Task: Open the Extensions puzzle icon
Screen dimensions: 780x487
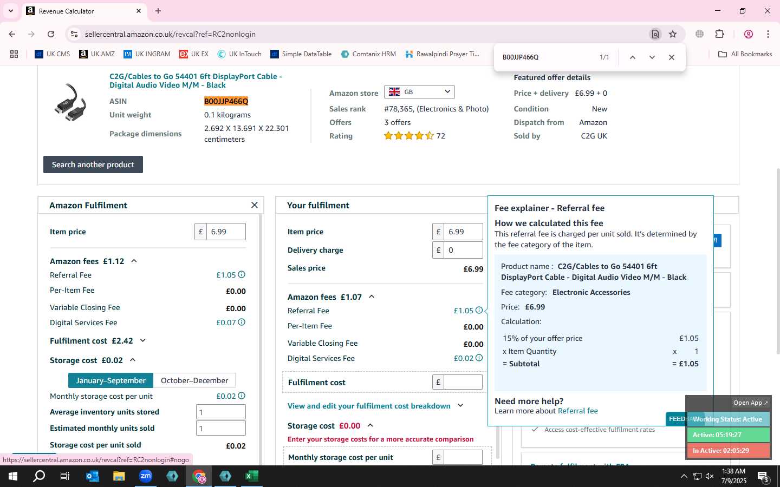Action: [720, 34]
